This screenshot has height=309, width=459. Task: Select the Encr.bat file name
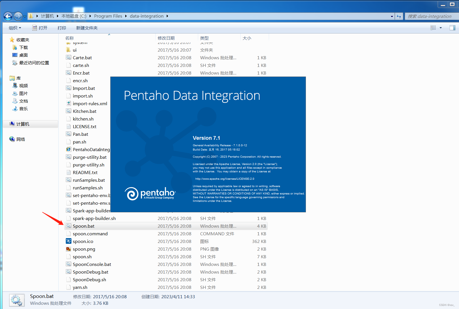81,73
